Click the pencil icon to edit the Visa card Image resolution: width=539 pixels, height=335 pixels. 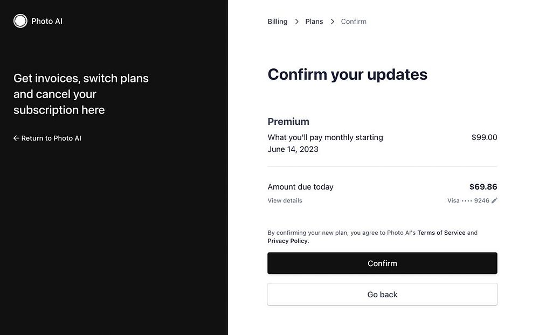(495, 200)
